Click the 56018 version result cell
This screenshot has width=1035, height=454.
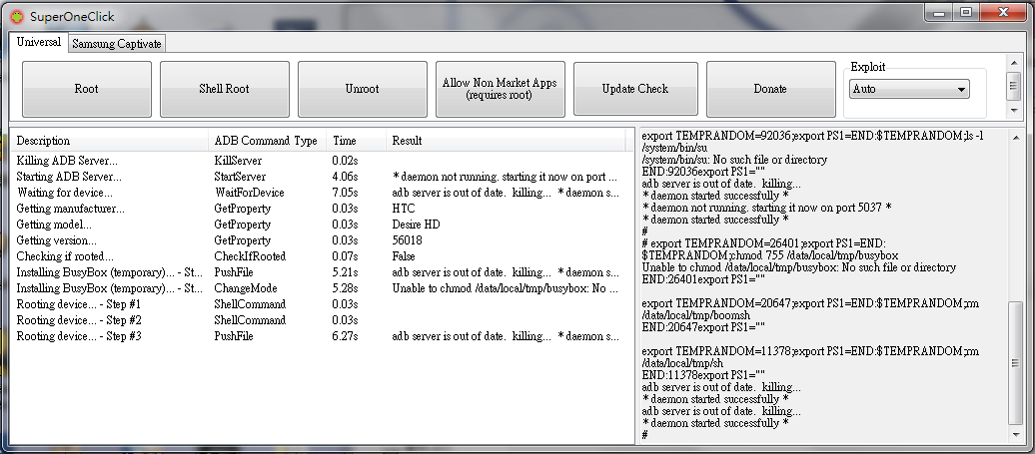coord(407,240)
